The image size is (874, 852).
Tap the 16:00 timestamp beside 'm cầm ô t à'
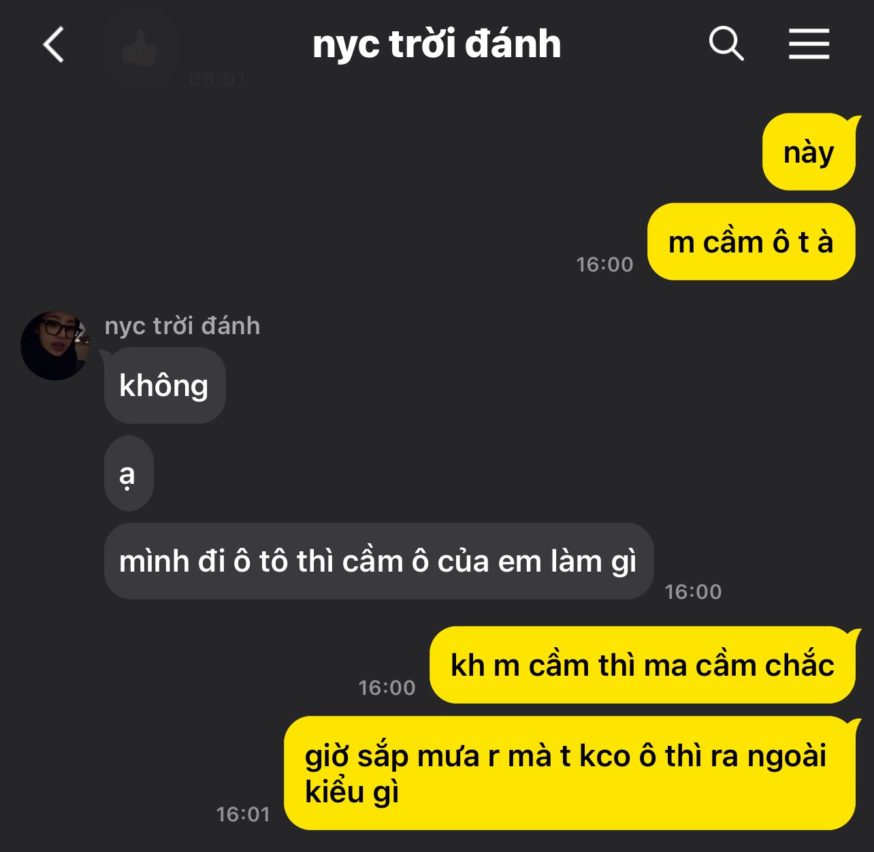point(604,264)
